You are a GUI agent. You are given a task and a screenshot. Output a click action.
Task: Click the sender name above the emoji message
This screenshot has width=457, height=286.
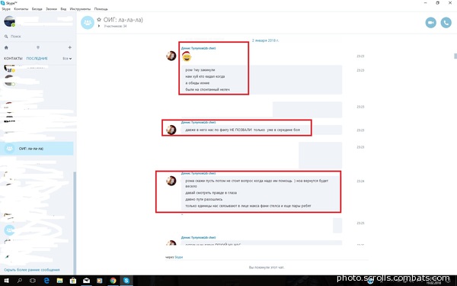click(x=198, y=48)
